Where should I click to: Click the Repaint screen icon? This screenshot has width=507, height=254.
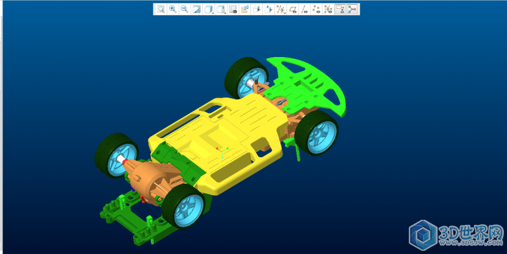point(196,9)
